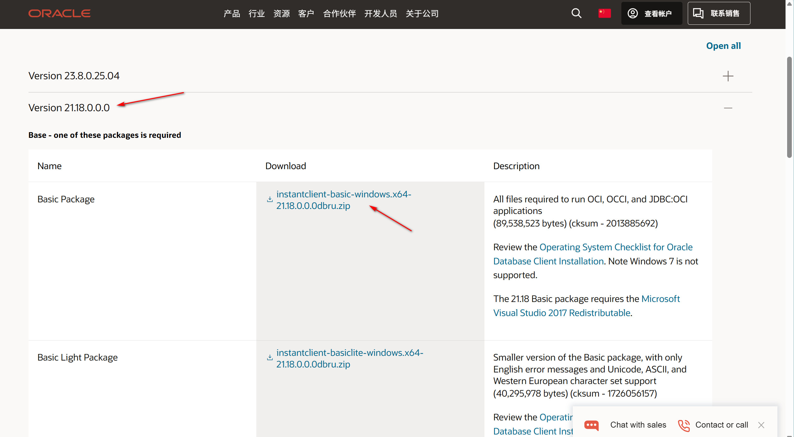The width and height of the screenshot is (794, 437).
Task: Open the 产品 menu
Action: pos(232,13)
